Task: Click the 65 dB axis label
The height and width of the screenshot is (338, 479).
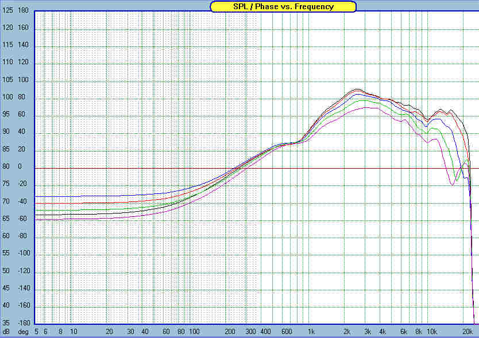Action: click(6, 219)
